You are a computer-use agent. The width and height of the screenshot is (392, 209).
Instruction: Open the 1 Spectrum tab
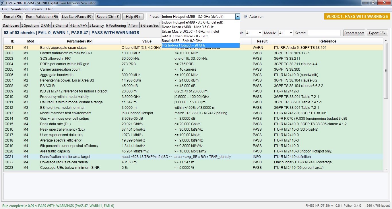coord(30,26)
